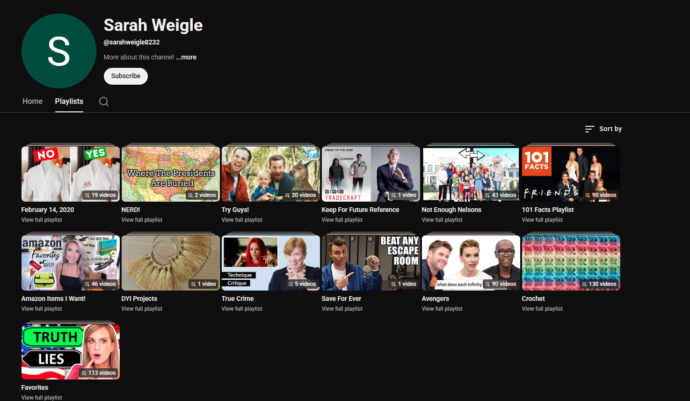Open Favorites playlist thumbnail
690x401 pixels.
pos(71,352)
